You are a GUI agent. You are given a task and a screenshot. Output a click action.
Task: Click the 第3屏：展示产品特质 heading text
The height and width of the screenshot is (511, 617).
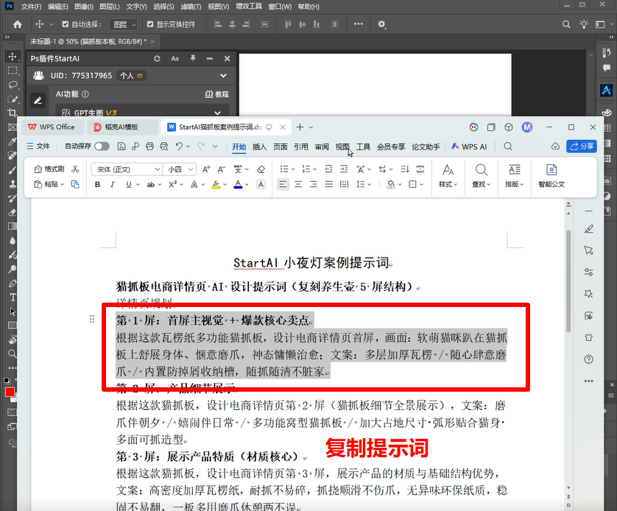tap(208, 457)
